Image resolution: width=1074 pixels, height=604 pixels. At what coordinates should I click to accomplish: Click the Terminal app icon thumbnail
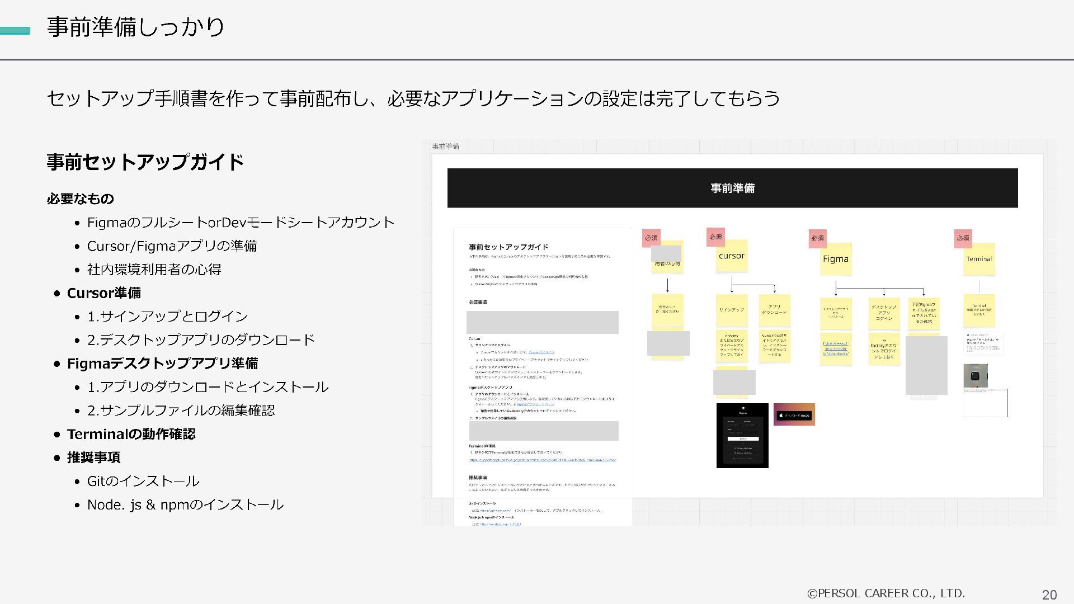coord(975,376)
